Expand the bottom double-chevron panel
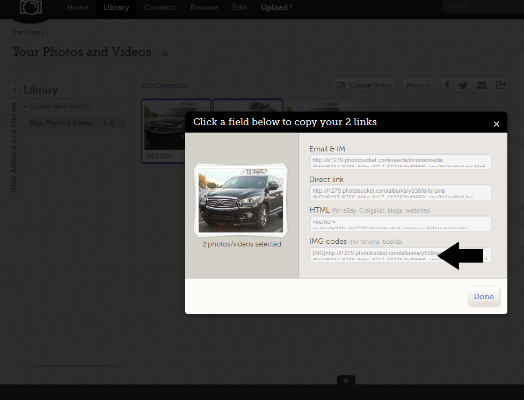This screenshot has height=400, width=524. click(346, 380)
